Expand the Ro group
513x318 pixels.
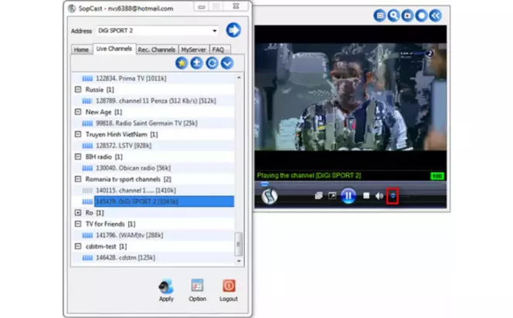pos(78,213)
